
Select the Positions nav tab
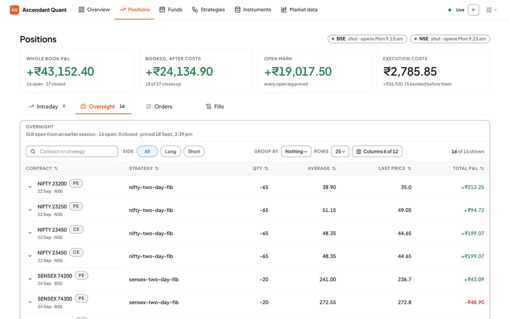tap(134, 10)
